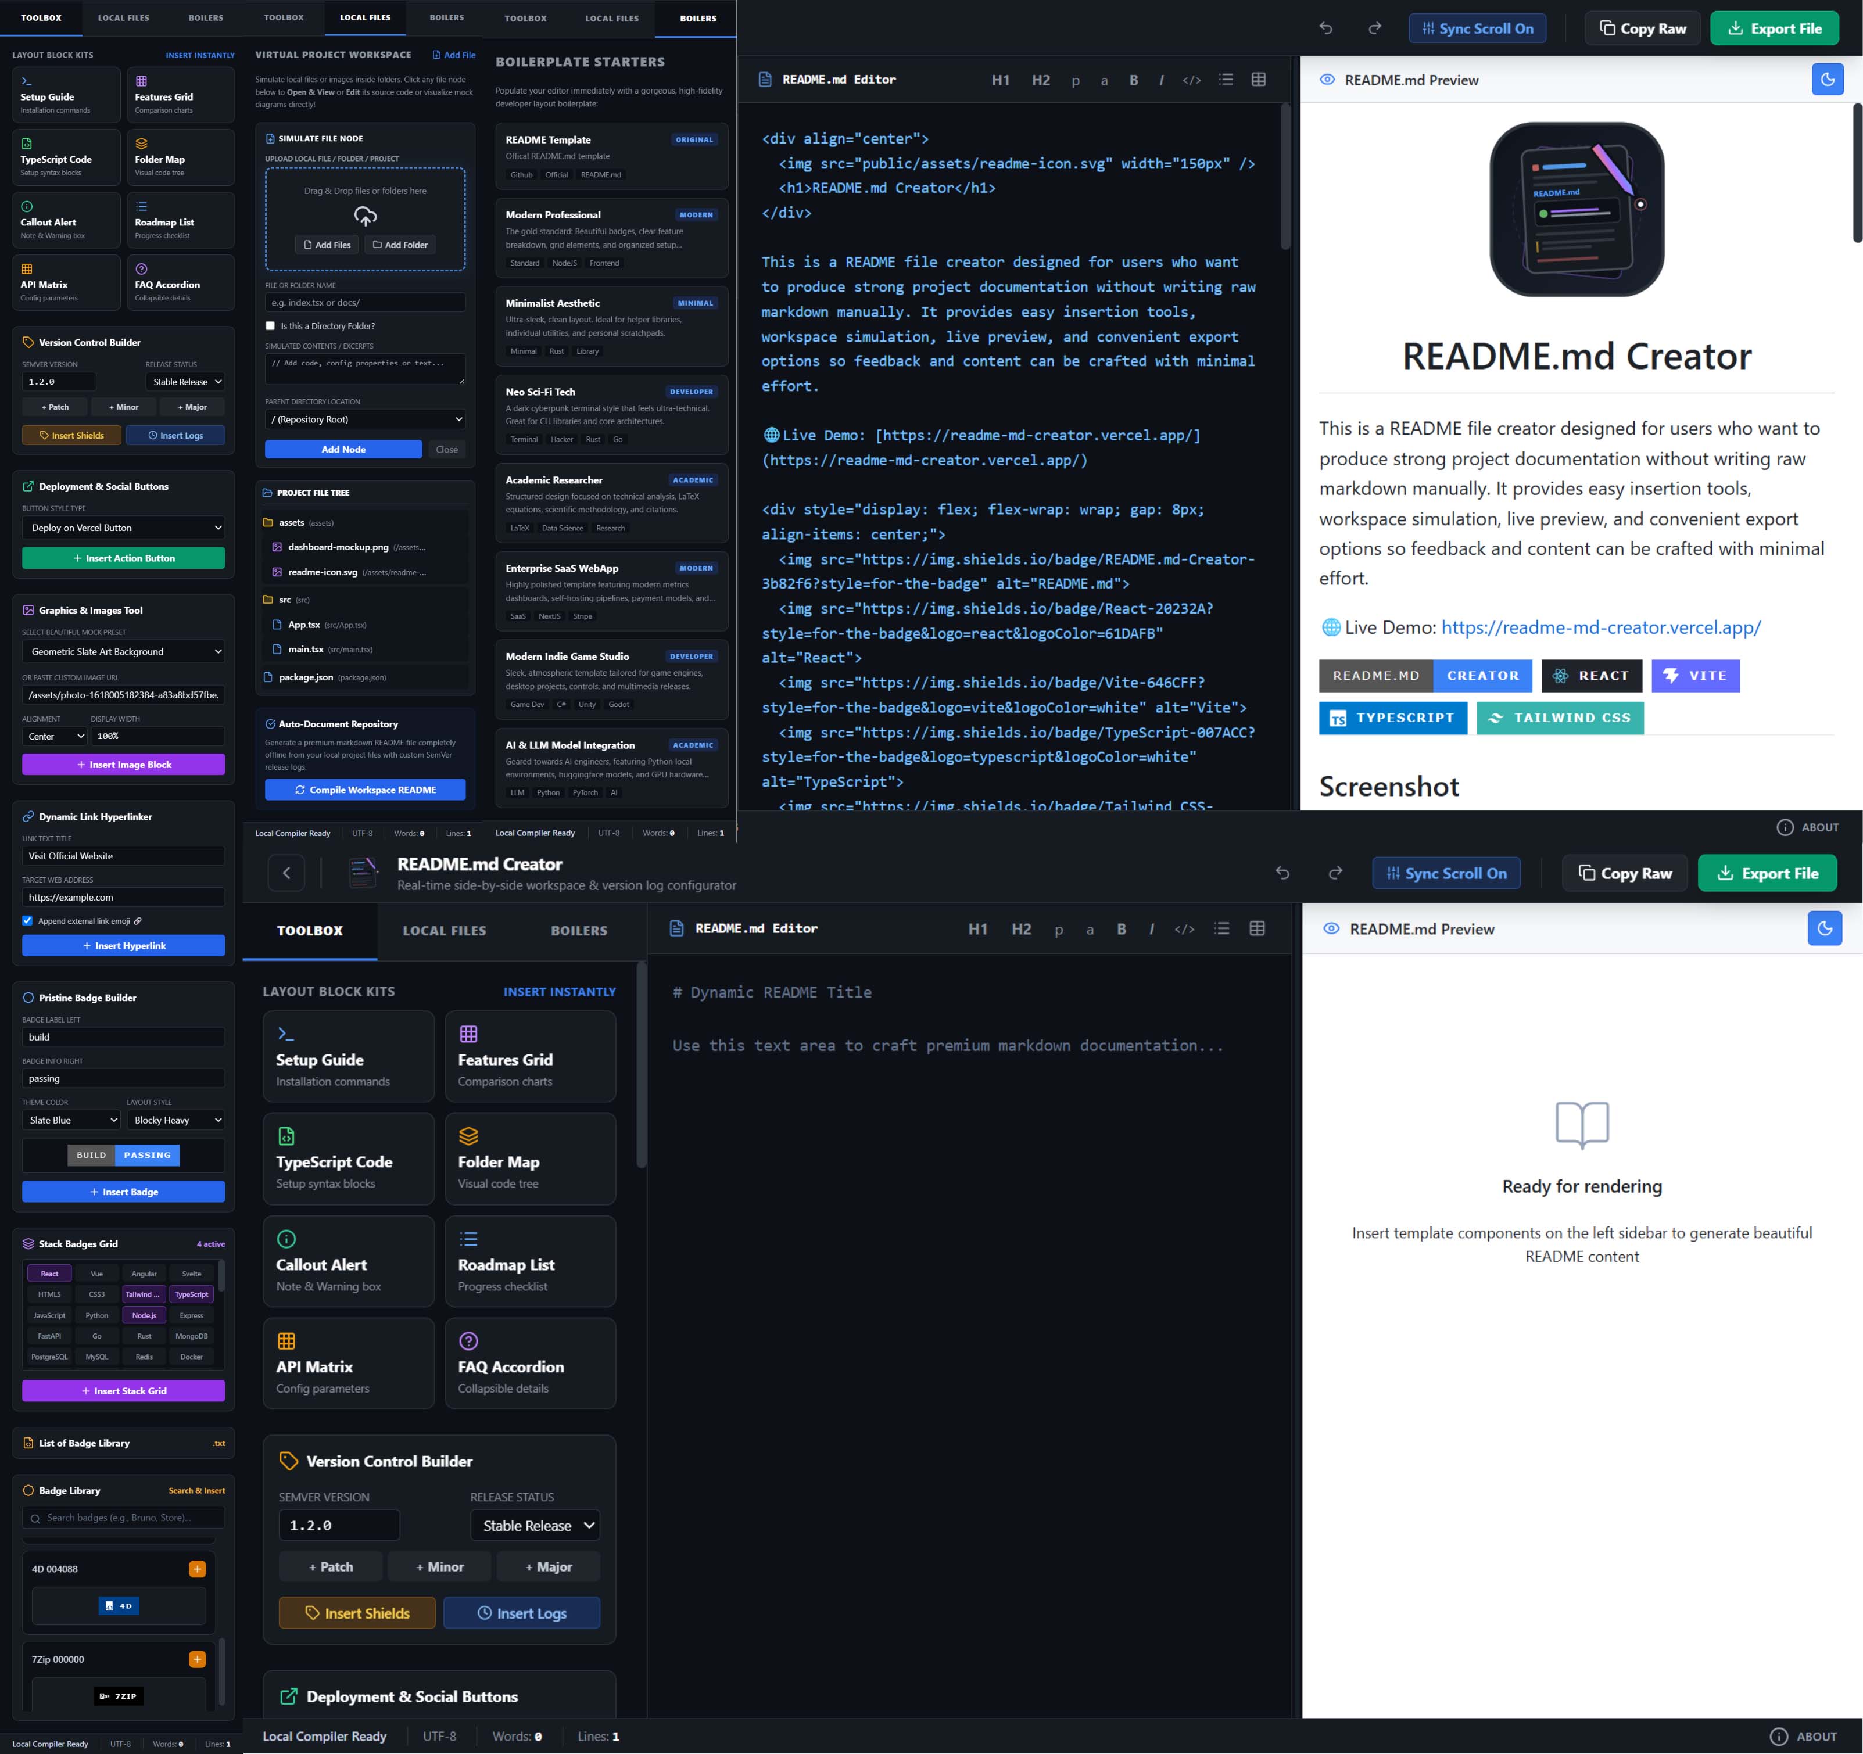Viewport: 1863px width, 1754px height.
Task: Click underlined LOCAL FILES tab above Virtual Project Workspace
Action: [366, 17]
